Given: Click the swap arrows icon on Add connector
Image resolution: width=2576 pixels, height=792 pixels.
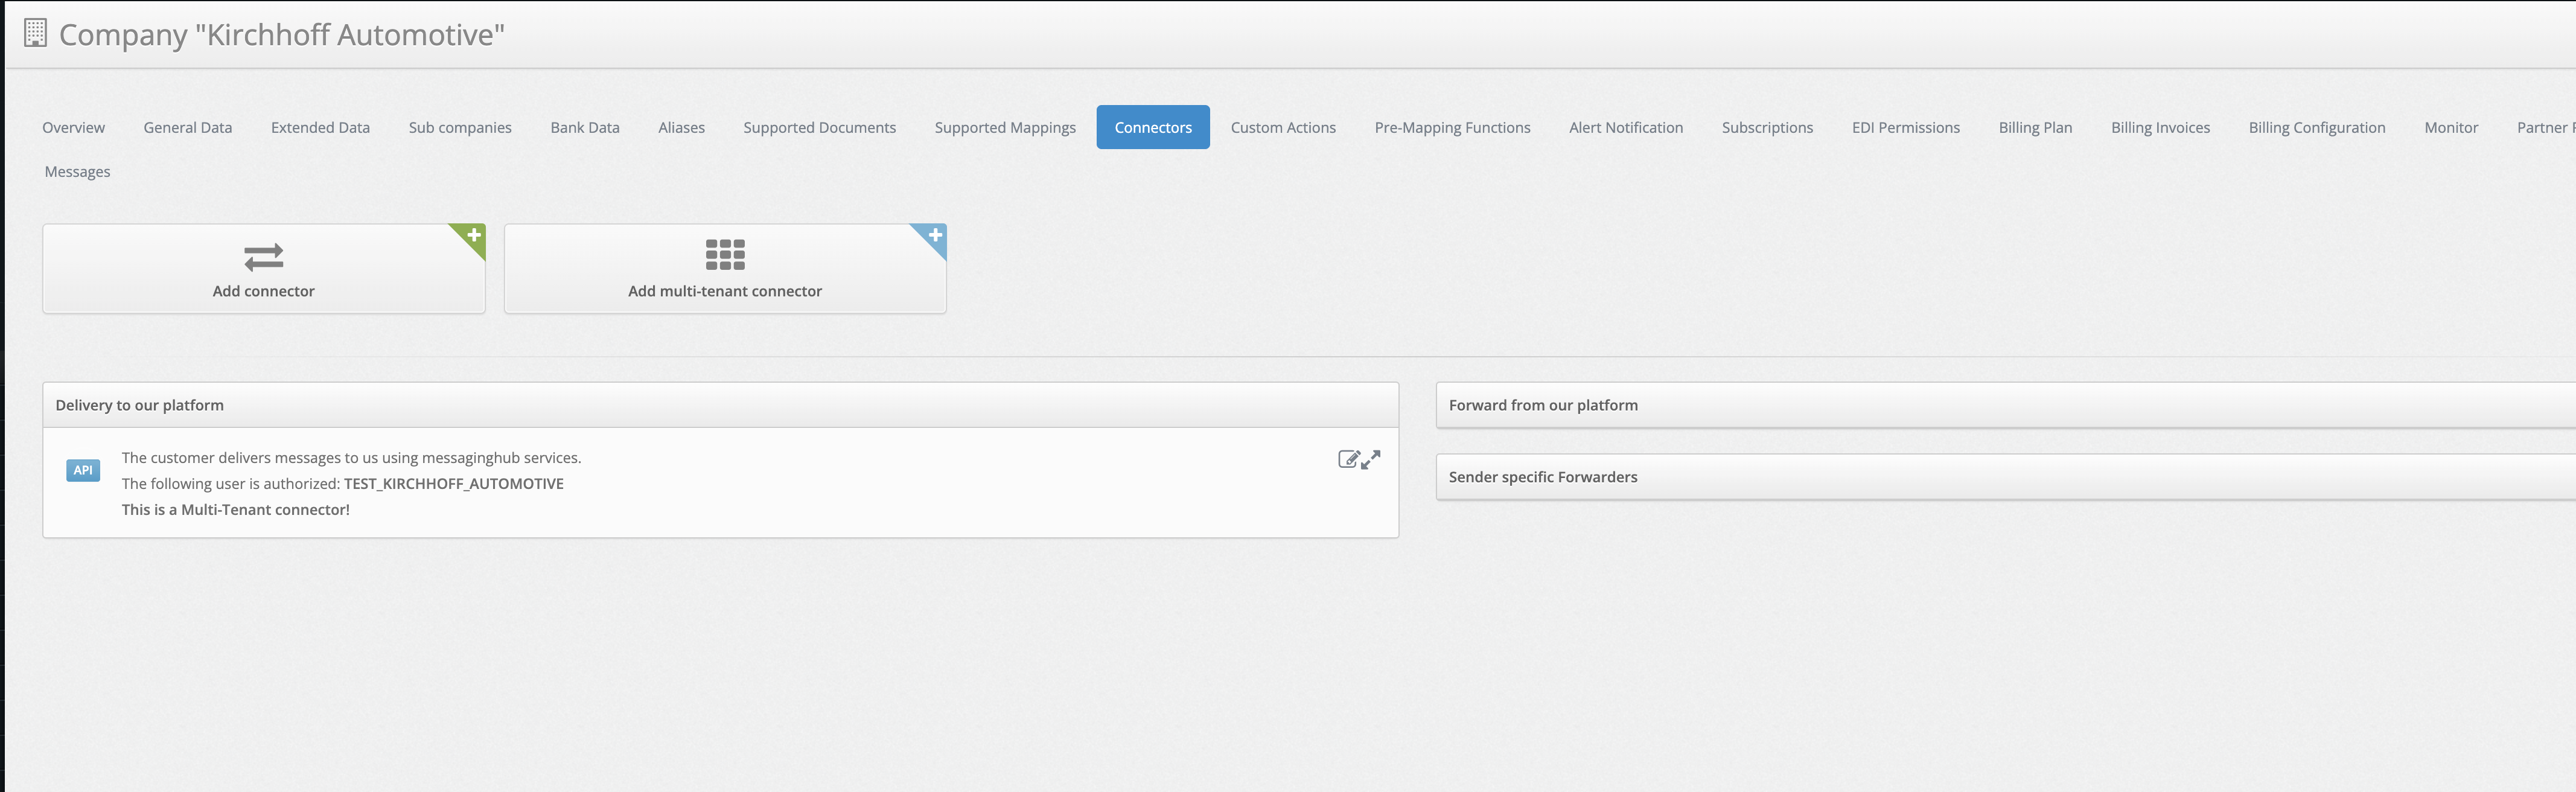Looking at the screenshot, I should 264,257.
